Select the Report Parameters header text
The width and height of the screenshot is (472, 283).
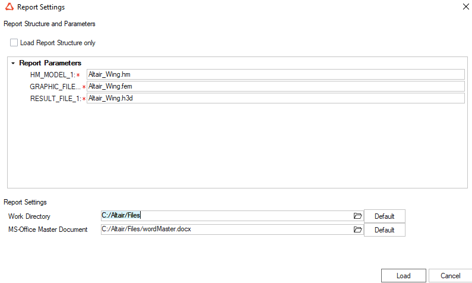(50, 63)
